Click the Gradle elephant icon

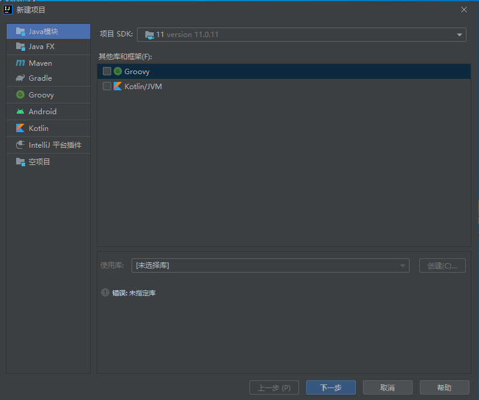click(20, 78)
